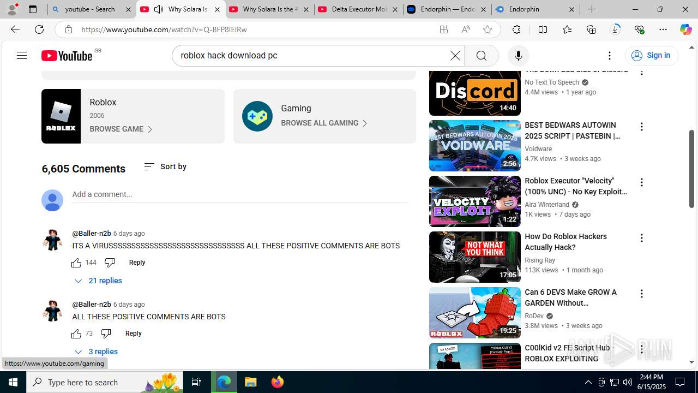The image size is (698, 393).
Task: Run search with the magnifier button
Action: [x=481, y=56]
